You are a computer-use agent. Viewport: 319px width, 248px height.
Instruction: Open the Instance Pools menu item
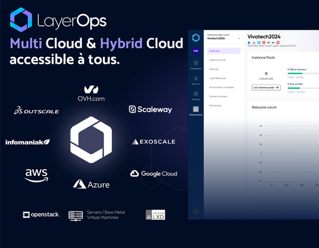(217, 60)
